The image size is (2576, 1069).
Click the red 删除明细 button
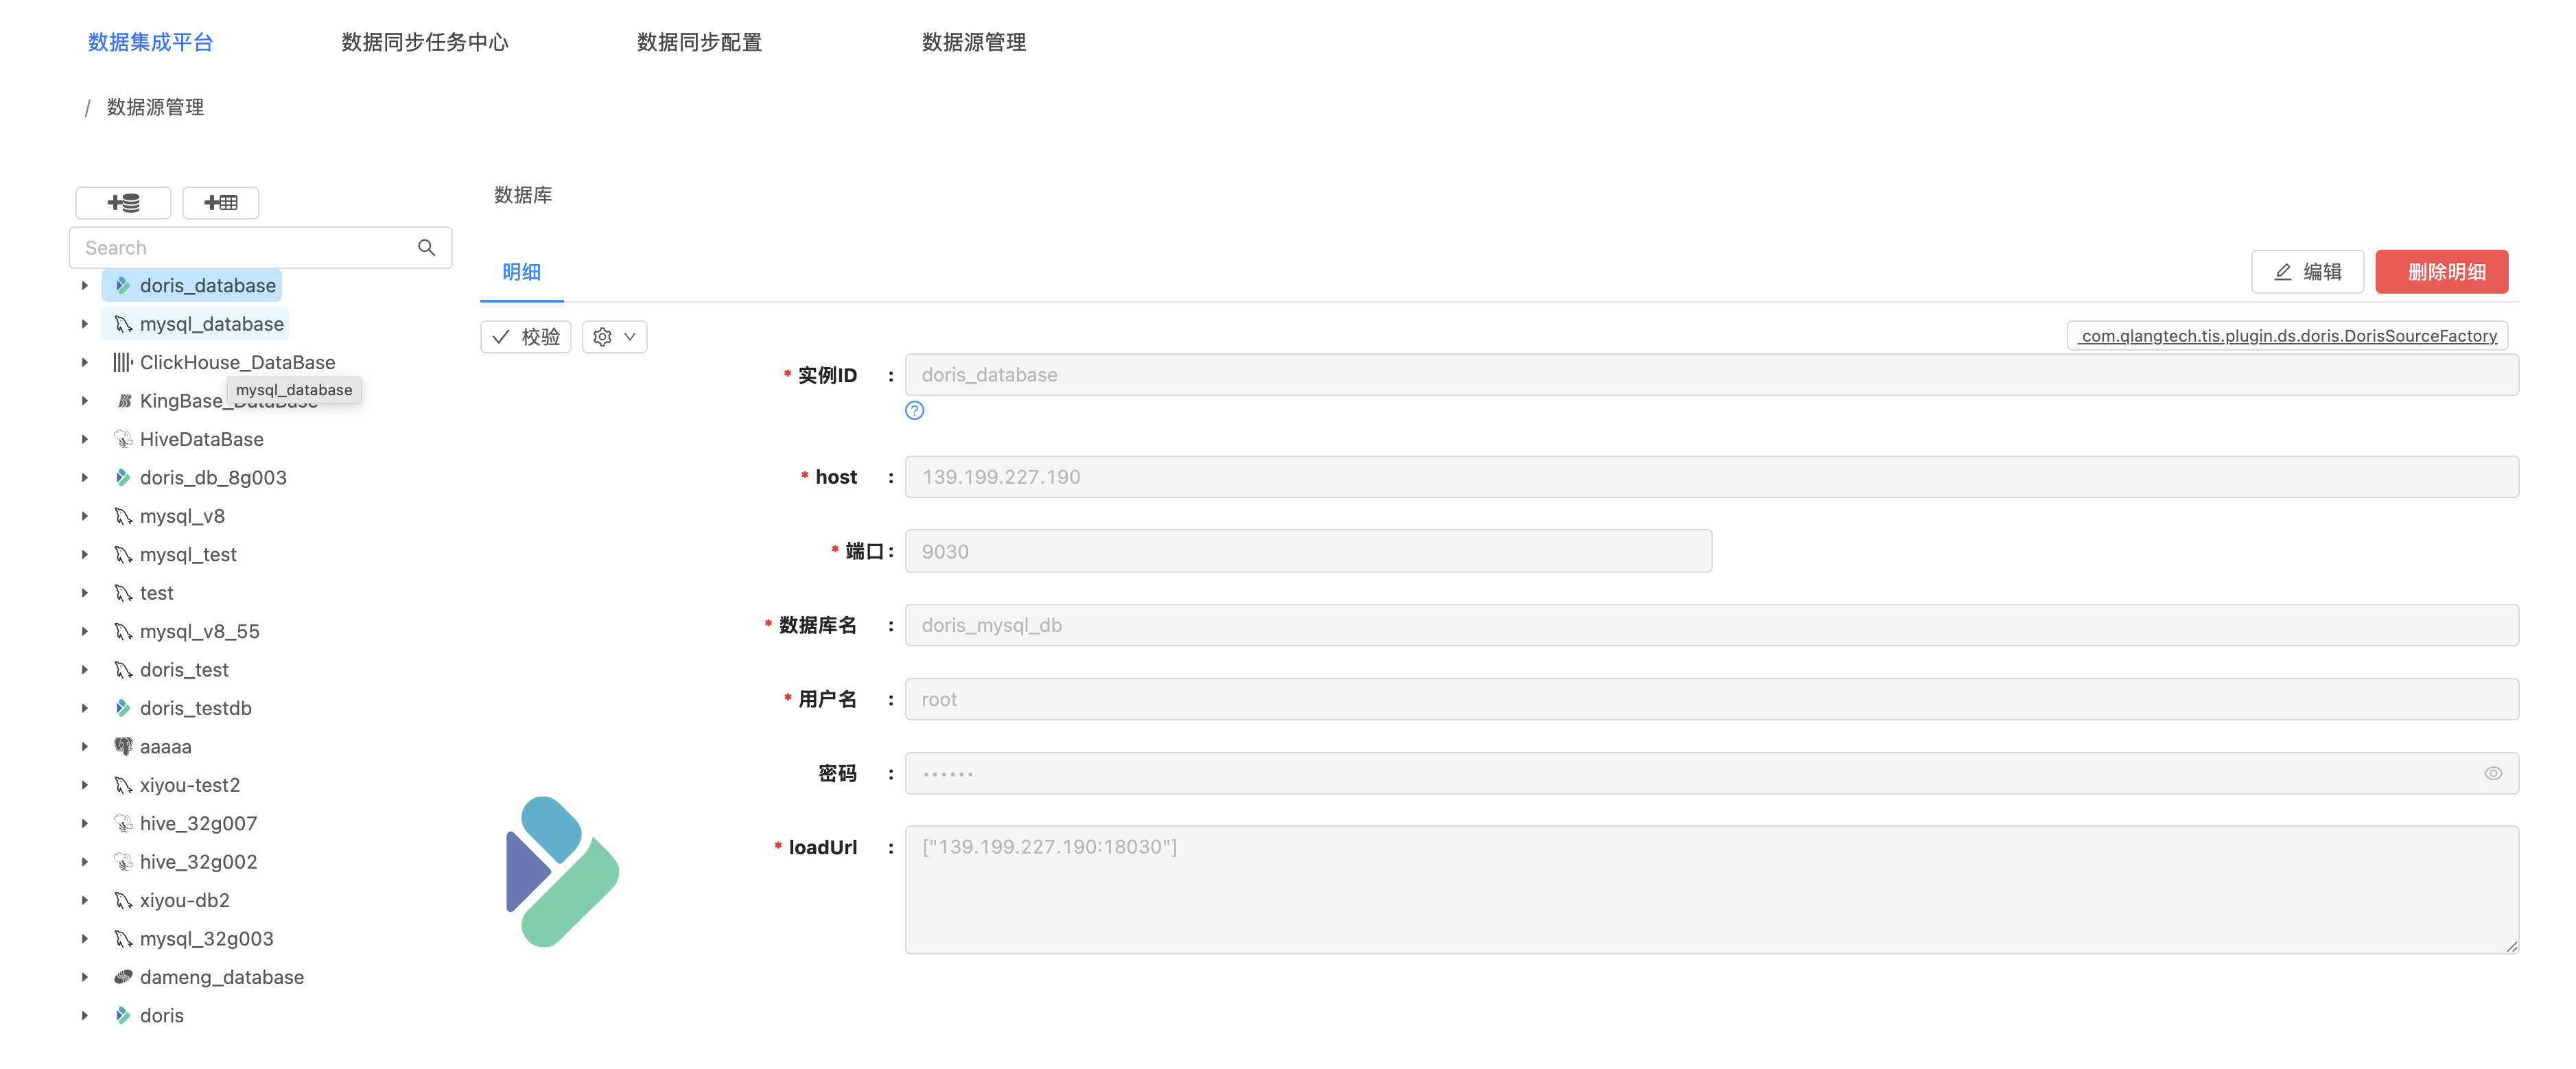click(x=2441, y=272)
